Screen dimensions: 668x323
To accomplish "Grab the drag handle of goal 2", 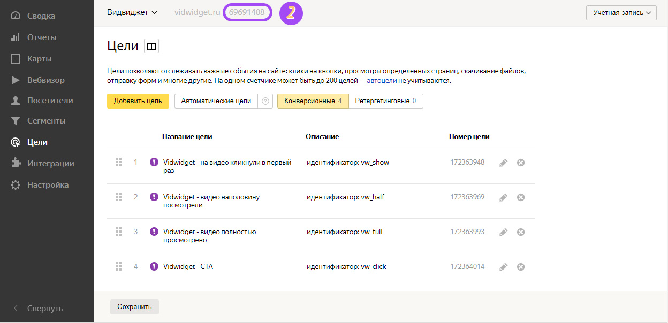I will [x=119, y=197].
